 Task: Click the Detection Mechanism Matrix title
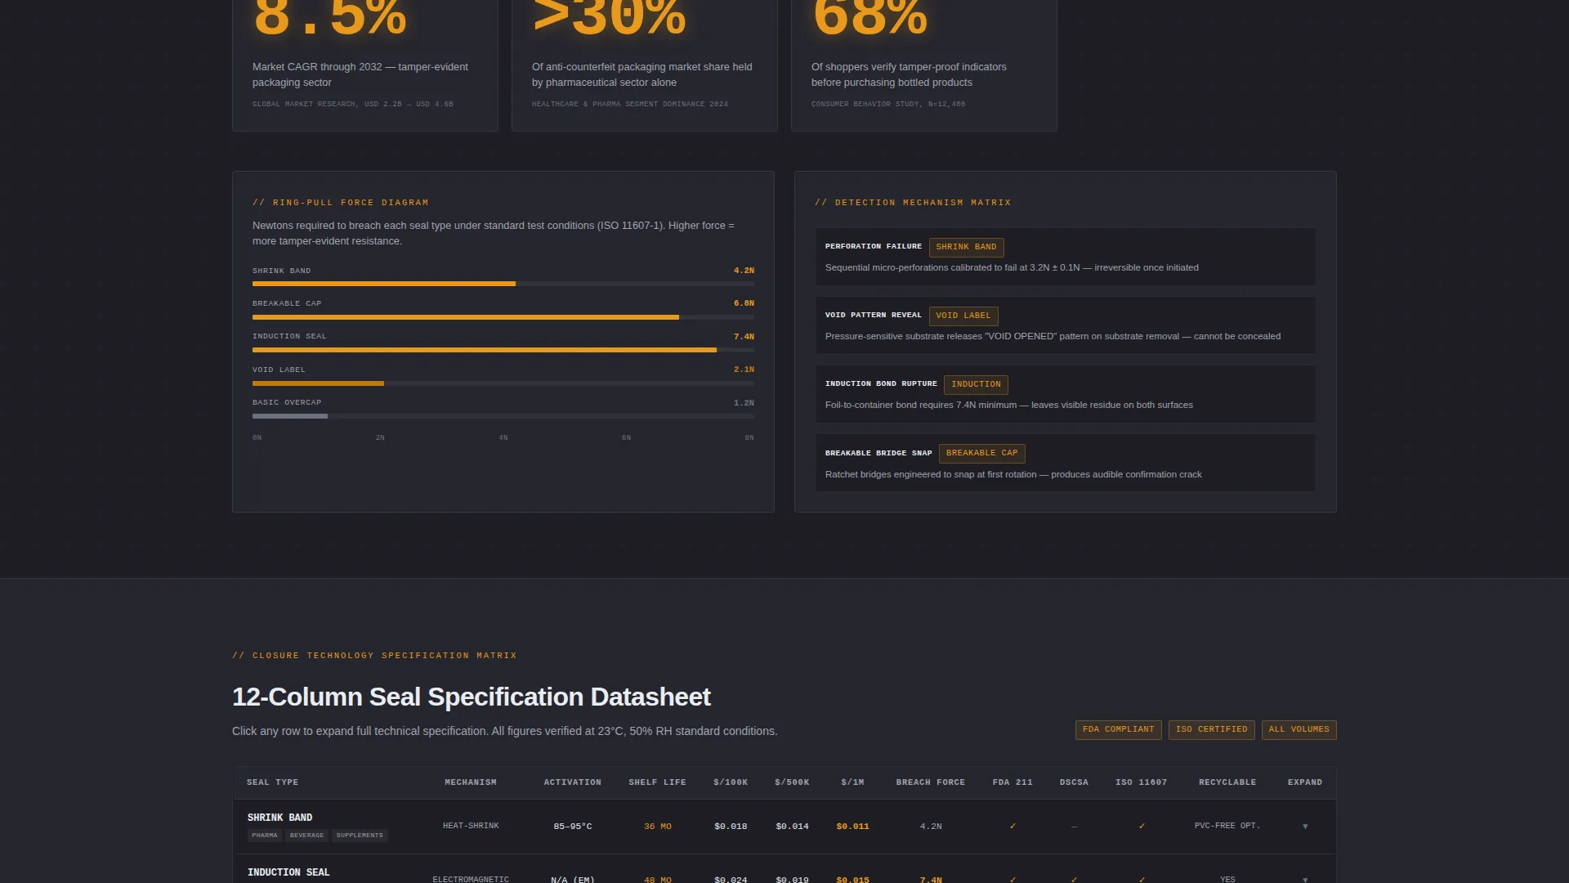[x=913, y=203]
